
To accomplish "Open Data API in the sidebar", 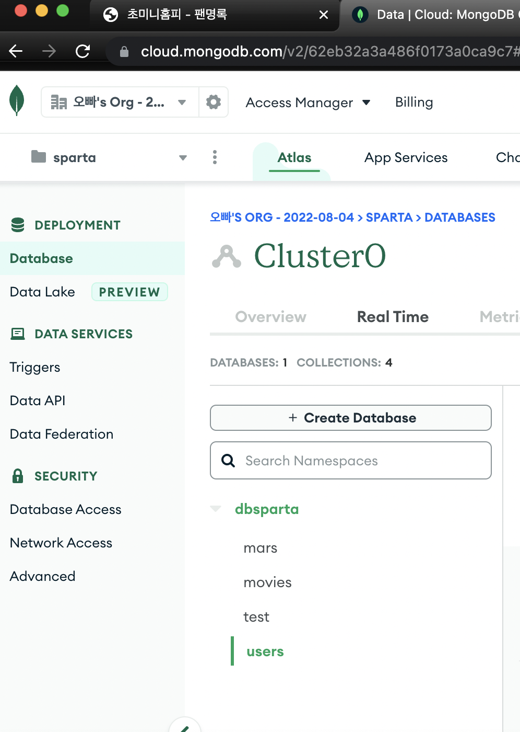I will 38,401.
